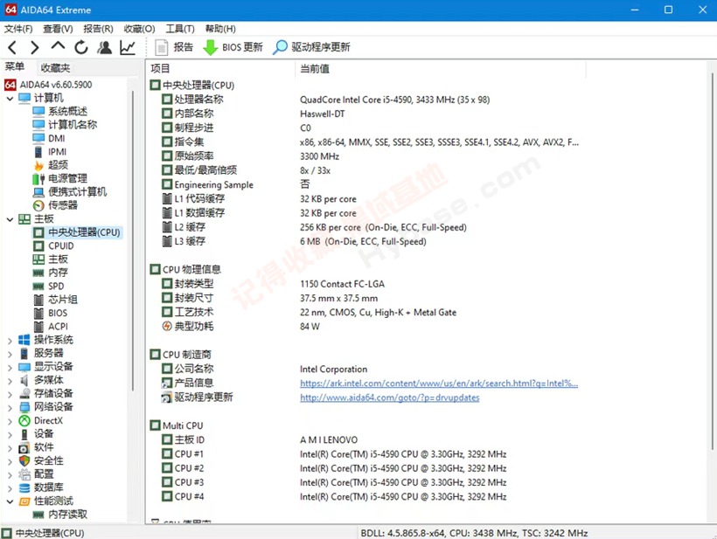Click the forward navigation arrow icon
Viewport: 717px width, 539px height.
(x=35, y=47)
